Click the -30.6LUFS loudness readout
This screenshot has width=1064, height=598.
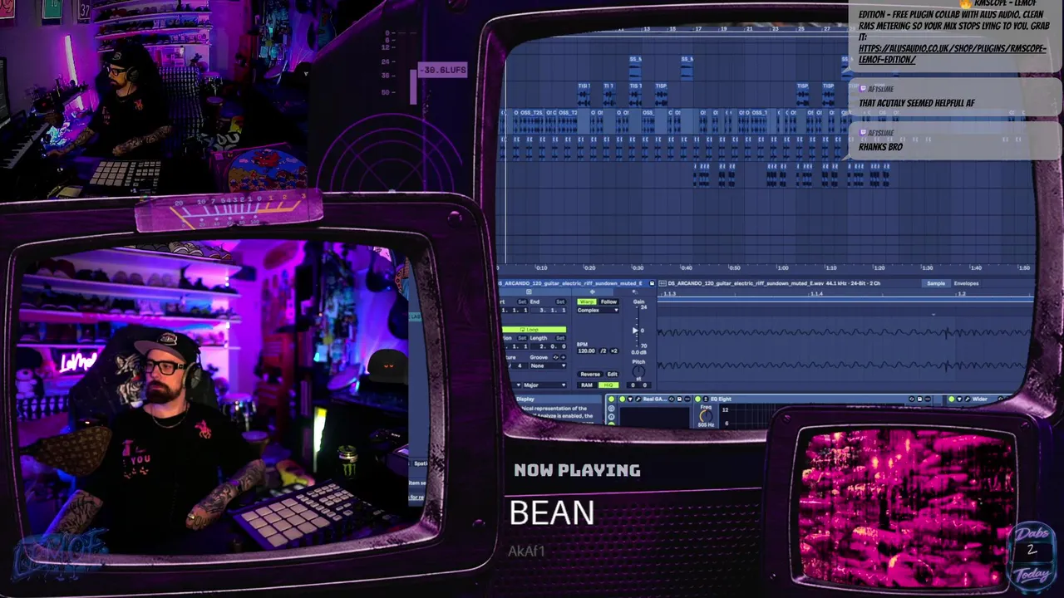pyautogui.click(x=443, y=70)
